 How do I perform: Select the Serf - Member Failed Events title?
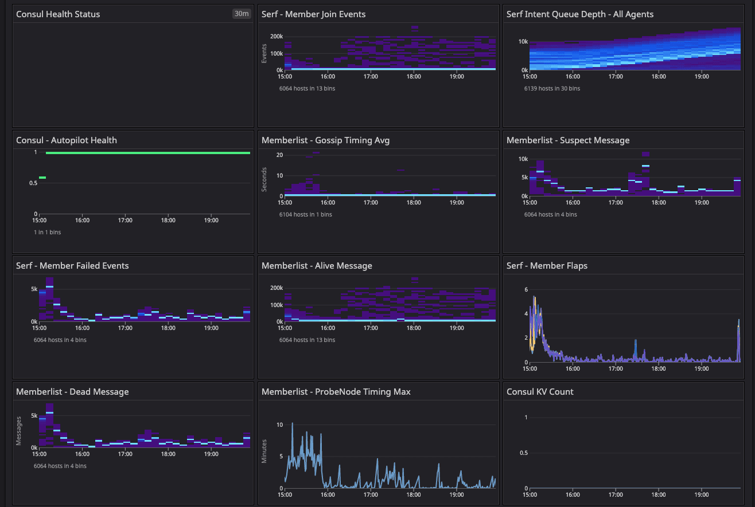[x=72, y=266]
